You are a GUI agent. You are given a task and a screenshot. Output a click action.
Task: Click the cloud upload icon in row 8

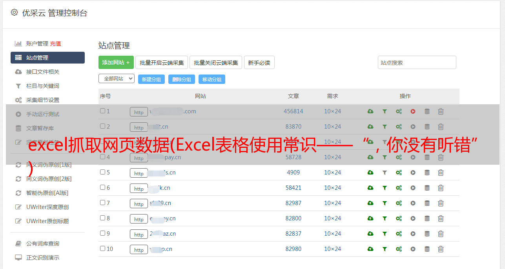(x=370, y=218)
